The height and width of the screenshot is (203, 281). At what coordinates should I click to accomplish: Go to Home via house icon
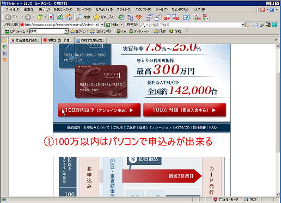click(x=69, y=17)
